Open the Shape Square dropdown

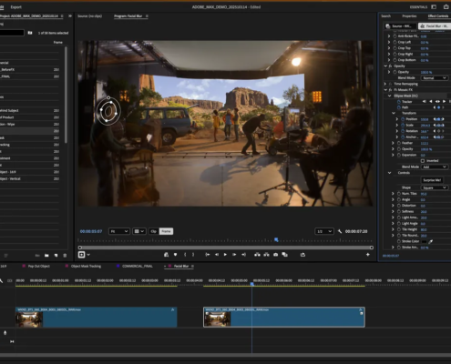coord(435,187)
